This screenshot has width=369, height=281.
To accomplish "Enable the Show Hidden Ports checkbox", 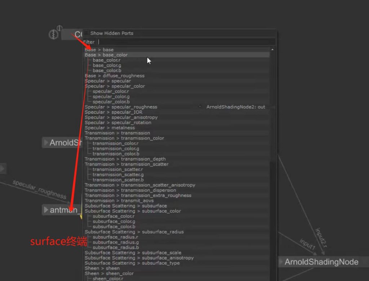I will click(x=86, y=33).
